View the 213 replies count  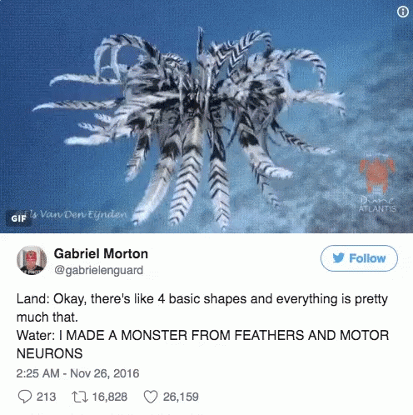click(x=46, y=397)
